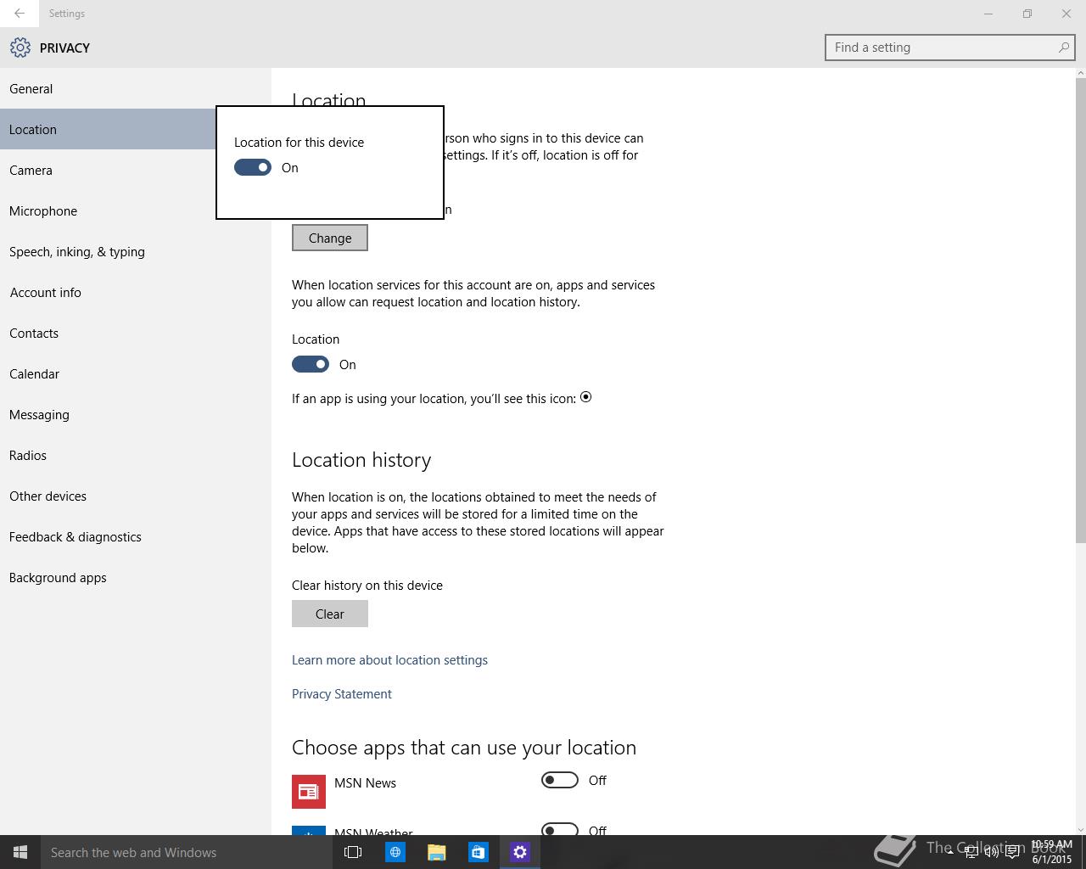Enable location access for MSN Weather

coord(560,829)
